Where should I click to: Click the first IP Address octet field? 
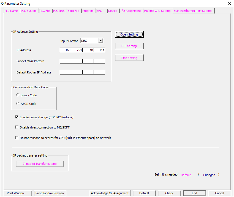[66, 50]
